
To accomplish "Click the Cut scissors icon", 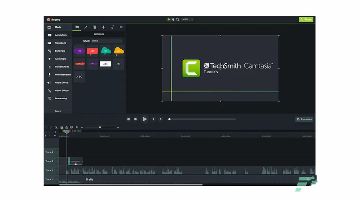I will pos(56,127).
